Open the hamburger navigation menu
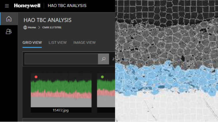Screen dimensions: 218x122 point(7,6)
